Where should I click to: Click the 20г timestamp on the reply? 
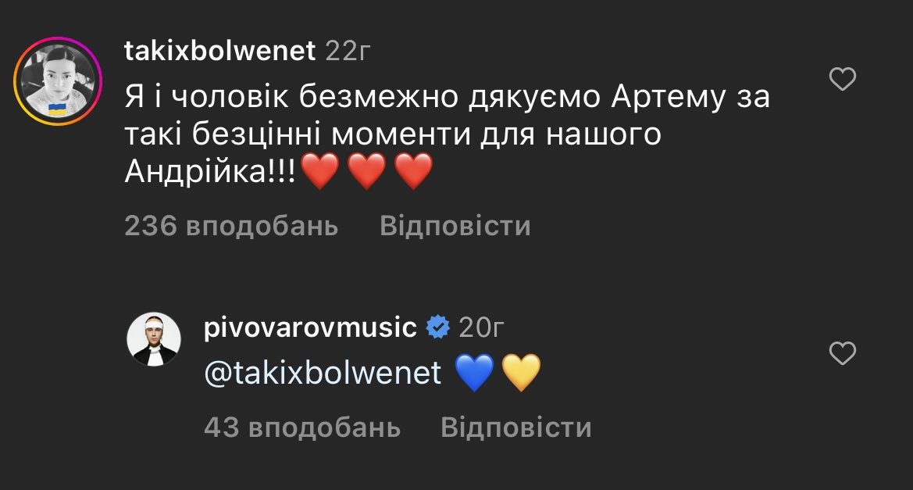tap(481, 328)
